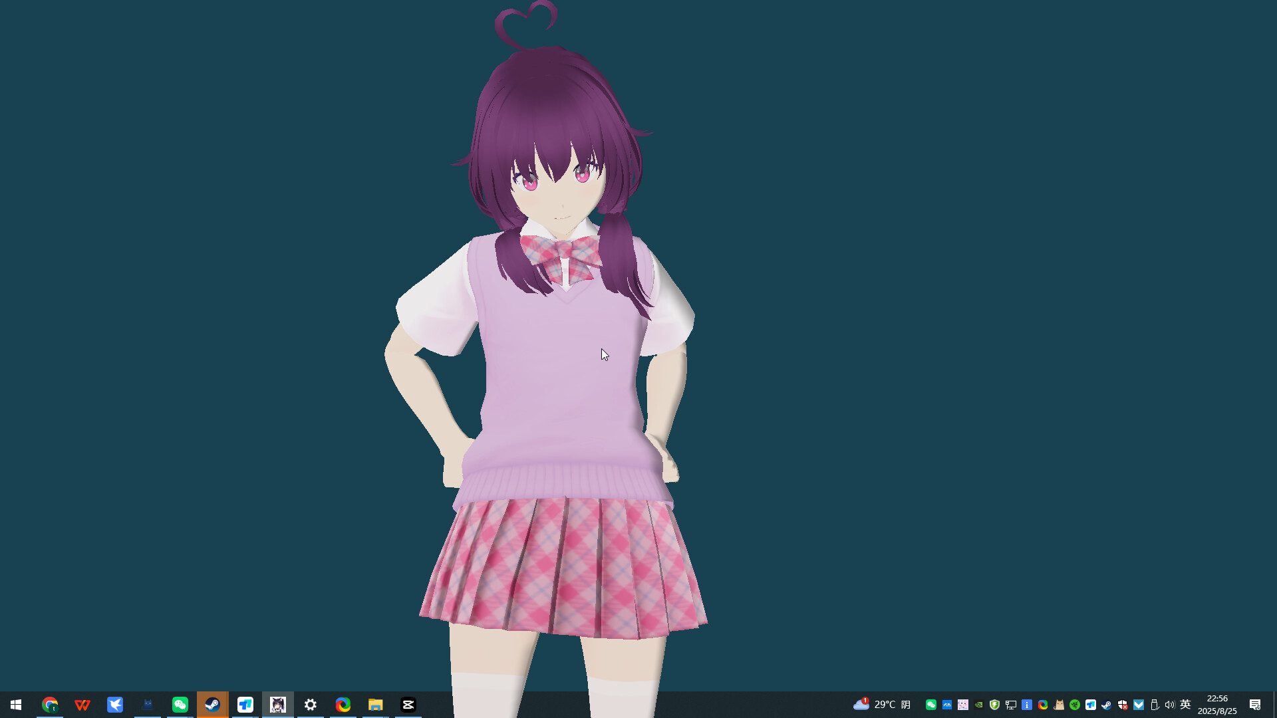Screen dimensions: 1277x718
Task: Click the NVIDIA tray icon
Action: (979, 705)
